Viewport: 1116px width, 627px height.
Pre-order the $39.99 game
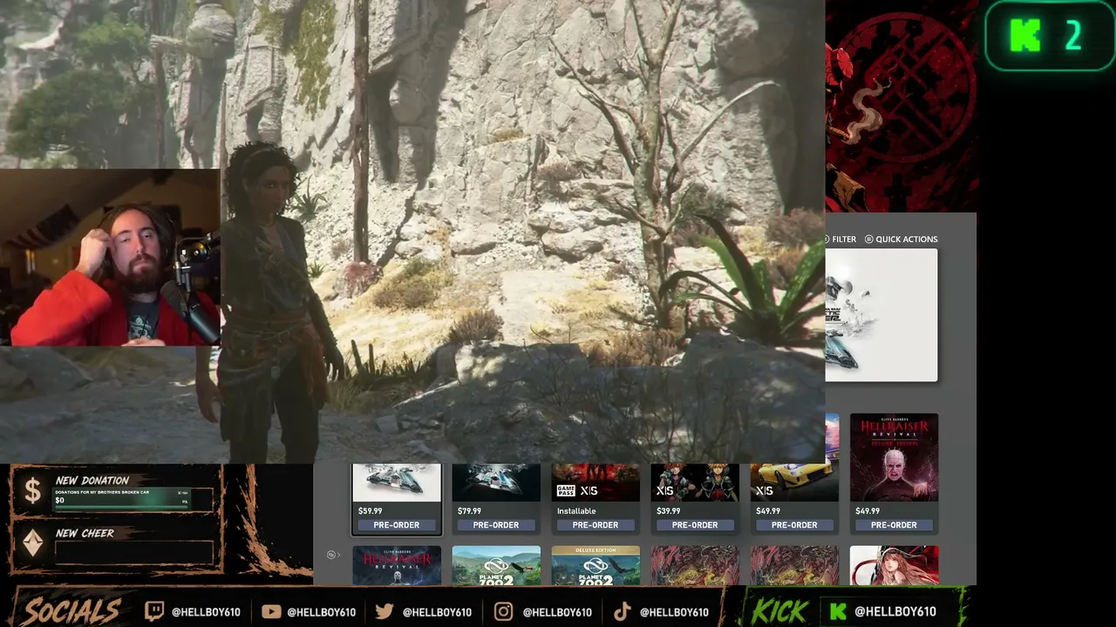(695, 525)
